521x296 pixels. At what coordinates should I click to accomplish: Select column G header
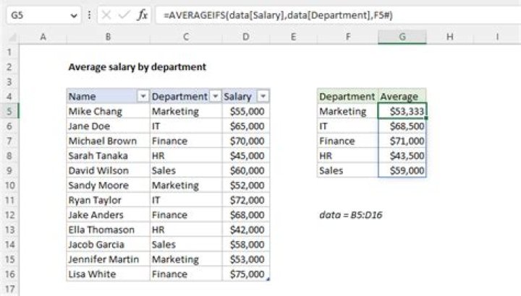tap(402, 36)
